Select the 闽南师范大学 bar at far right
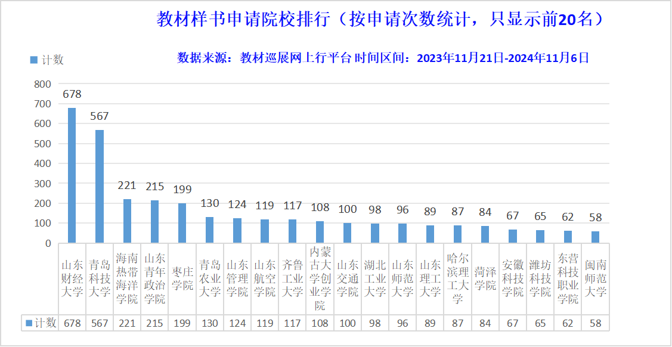The image size is (672, 347). [595, 237]
